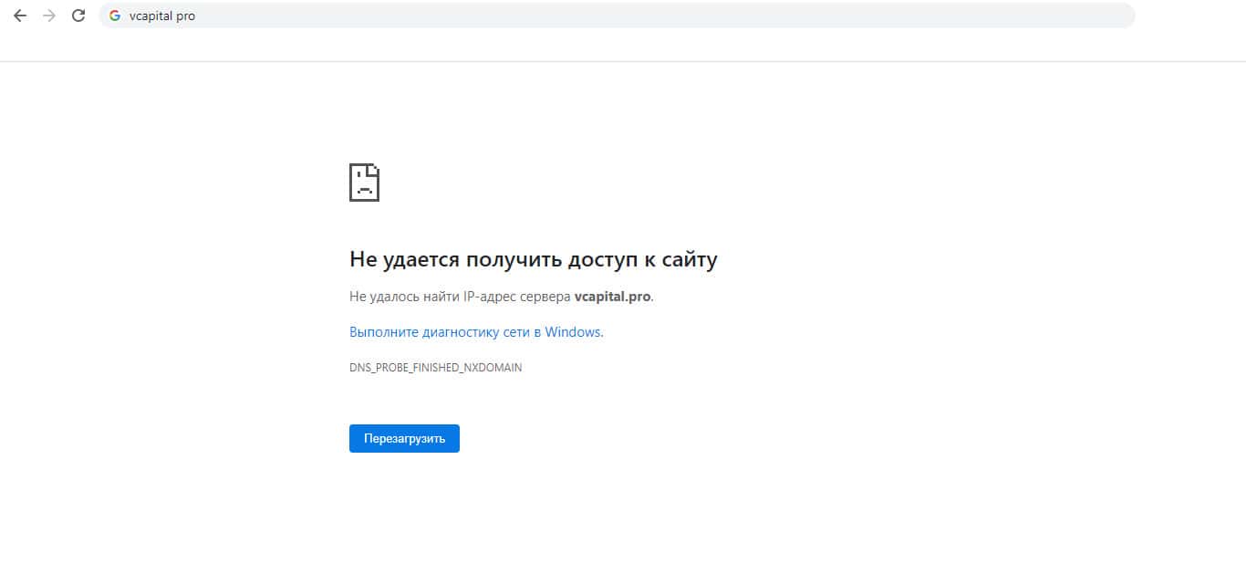
Task: Click the sad page error icon
Action: [x=364, y=183]
